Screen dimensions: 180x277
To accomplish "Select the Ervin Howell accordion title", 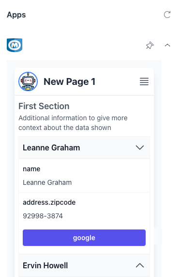I will pos(45,265).
